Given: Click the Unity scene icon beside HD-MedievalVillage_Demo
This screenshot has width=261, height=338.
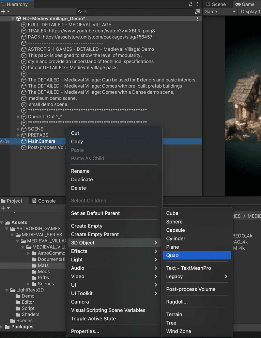Looking at the screenshot, I should pyautogui.click(x=19, y=19).
